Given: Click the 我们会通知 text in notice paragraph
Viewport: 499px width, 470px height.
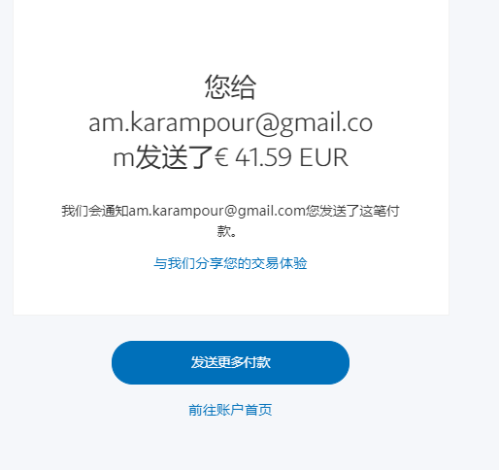Looking at the screenshot, I should [x=95, y=211].
